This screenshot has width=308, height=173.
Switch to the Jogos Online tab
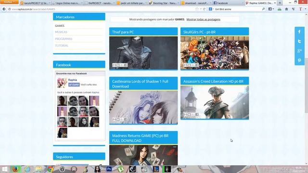(x=68, y=3)
